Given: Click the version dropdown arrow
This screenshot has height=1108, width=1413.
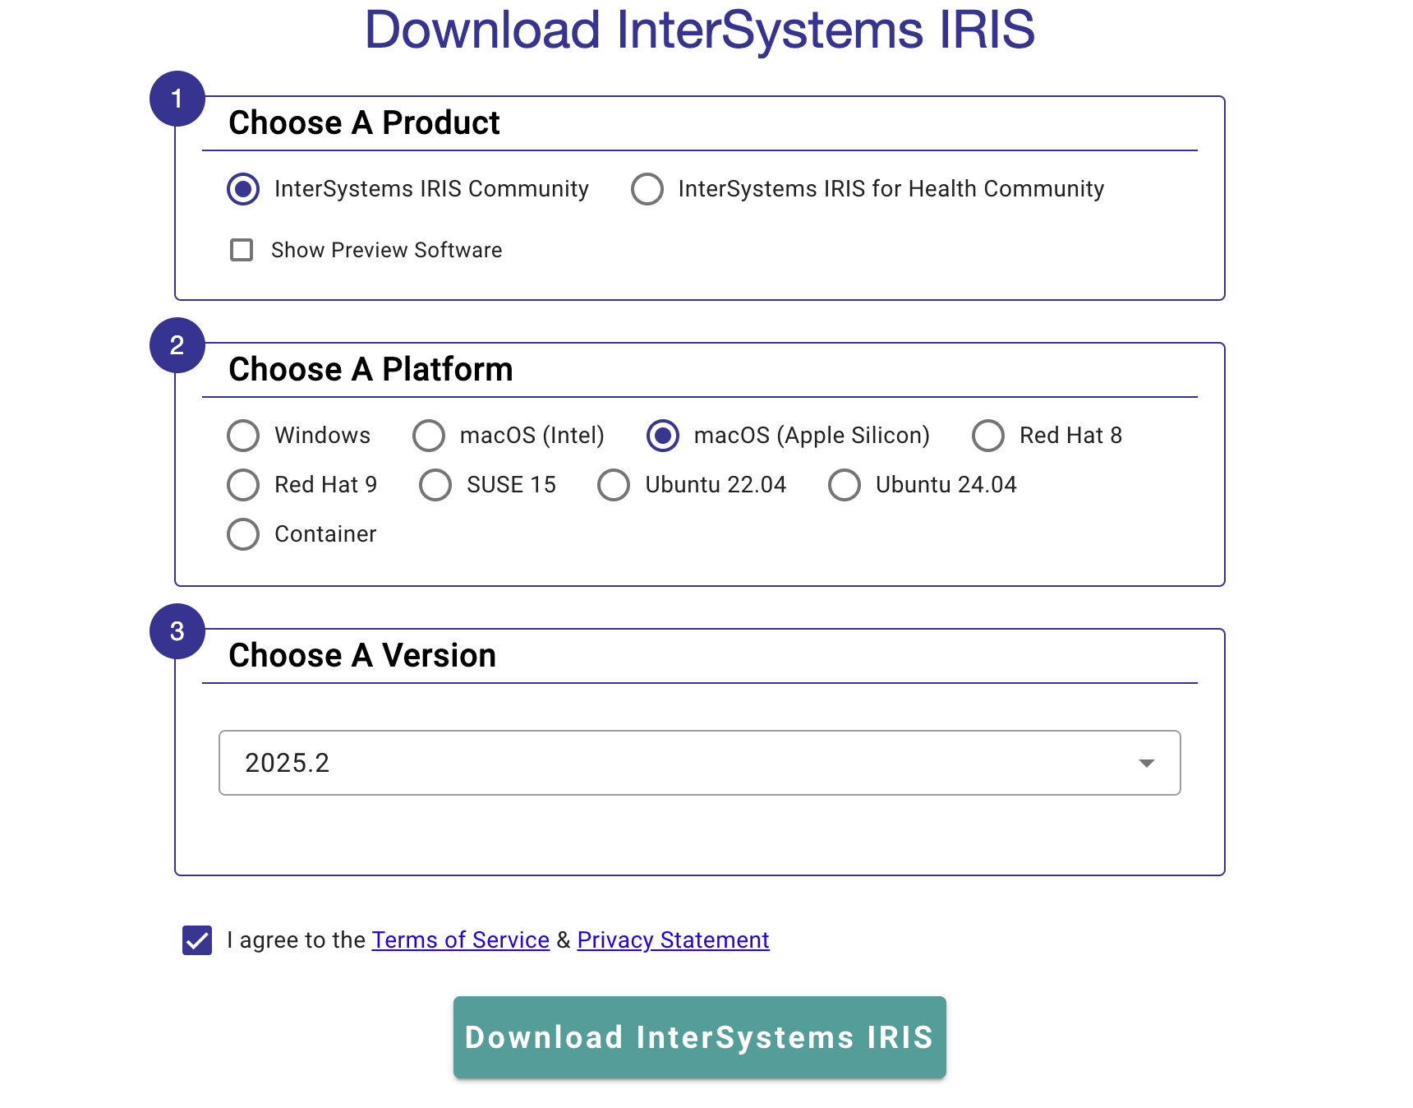Looking at the screenshot, I should (x=1147, y=763).
